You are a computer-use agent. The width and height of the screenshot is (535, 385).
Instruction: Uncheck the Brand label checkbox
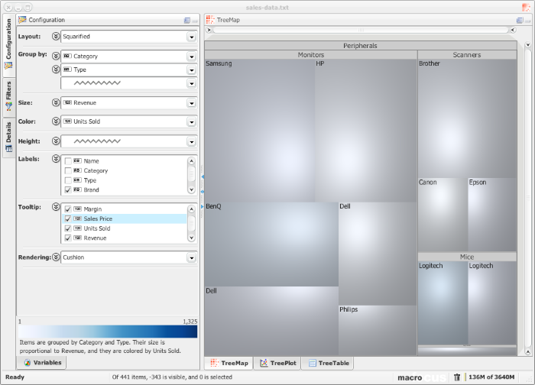pos(68,189)
